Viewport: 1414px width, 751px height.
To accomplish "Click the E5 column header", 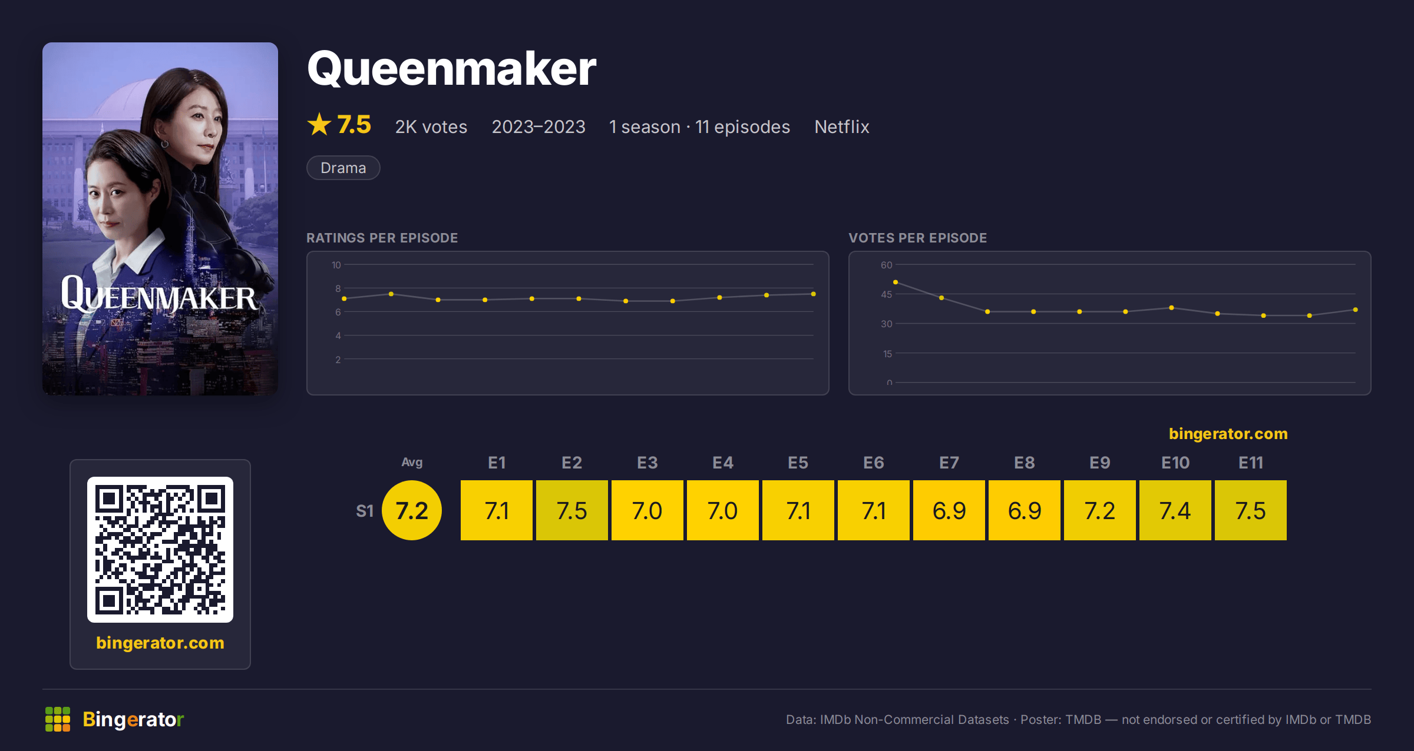I will click(798, 463).
